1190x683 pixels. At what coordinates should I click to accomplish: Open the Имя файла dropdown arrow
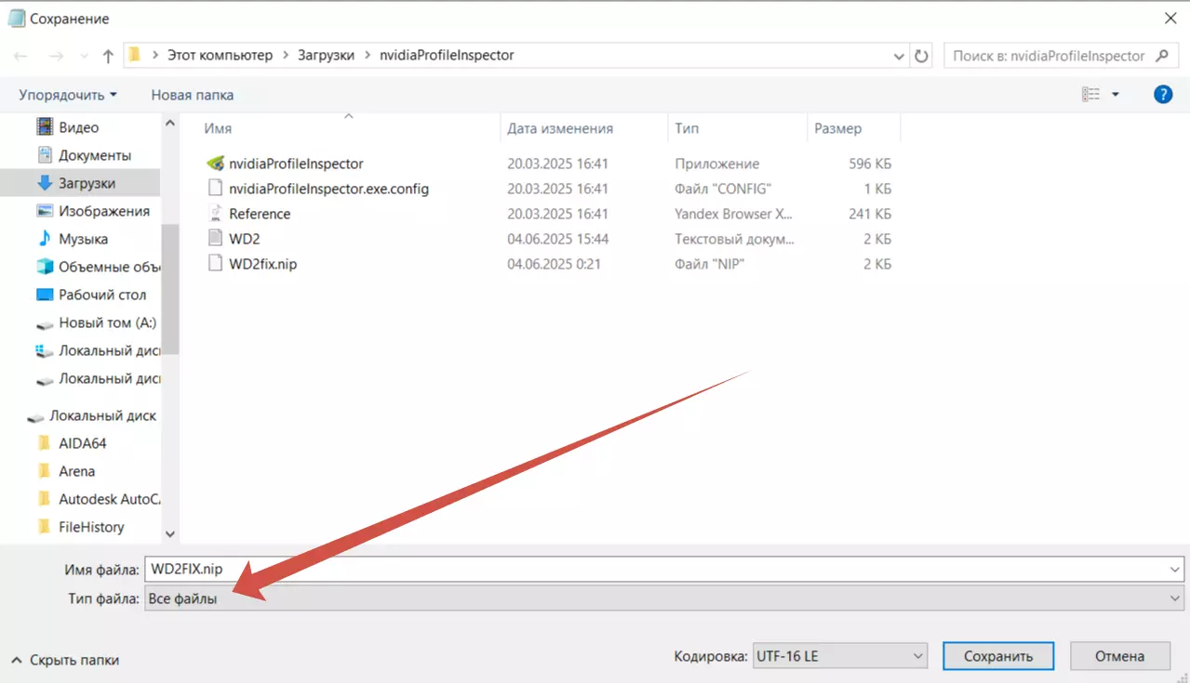coord(1176,570)
